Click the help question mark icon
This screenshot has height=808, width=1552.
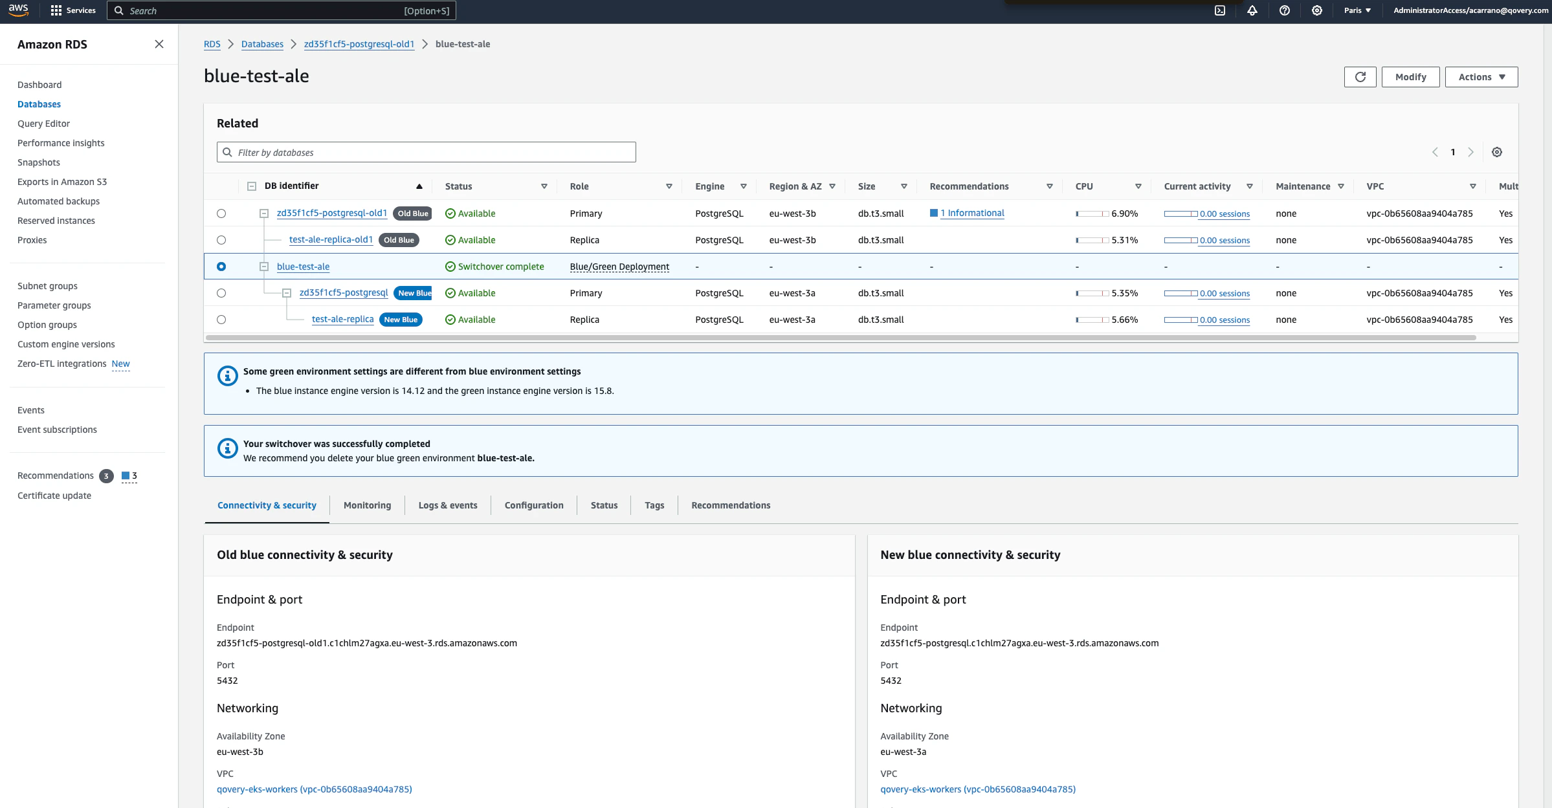tap(1285, 10)
